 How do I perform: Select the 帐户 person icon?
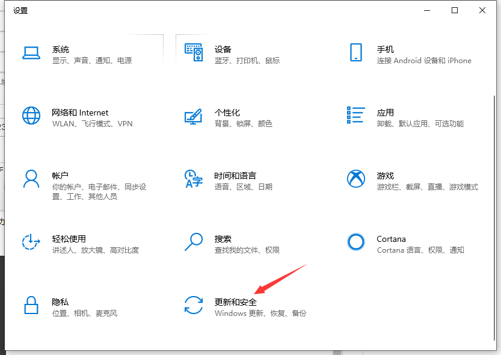(31, 179)
